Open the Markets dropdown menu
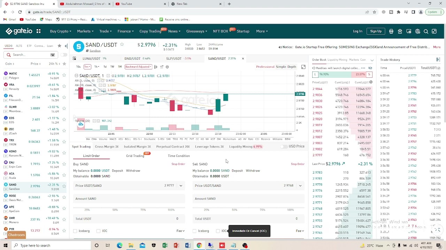446x250 pixels. coord(85,31)
